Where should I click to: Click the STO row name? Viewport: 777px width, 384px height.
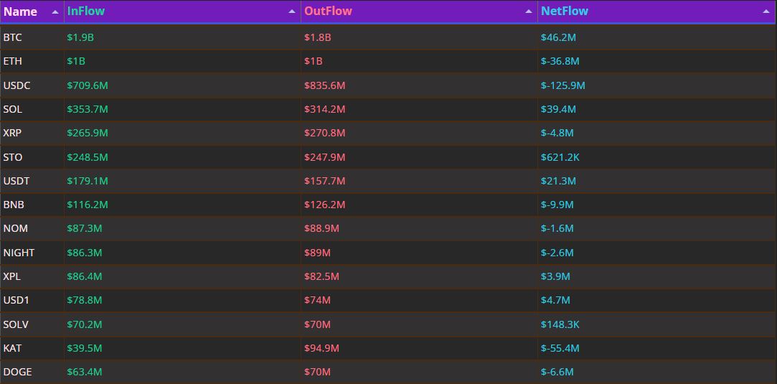click(12, 157)
